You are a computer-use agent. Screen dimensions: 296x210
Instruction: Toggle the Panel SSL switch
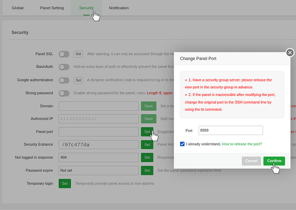64,54
